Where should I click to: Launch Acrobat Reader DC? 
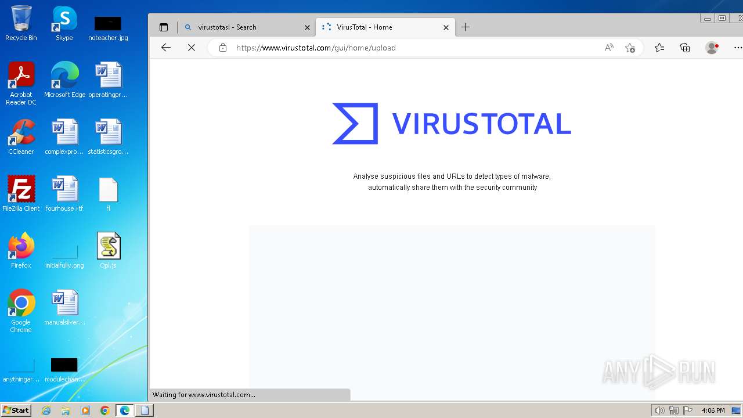pyautogui.click(x=21, y=84)
